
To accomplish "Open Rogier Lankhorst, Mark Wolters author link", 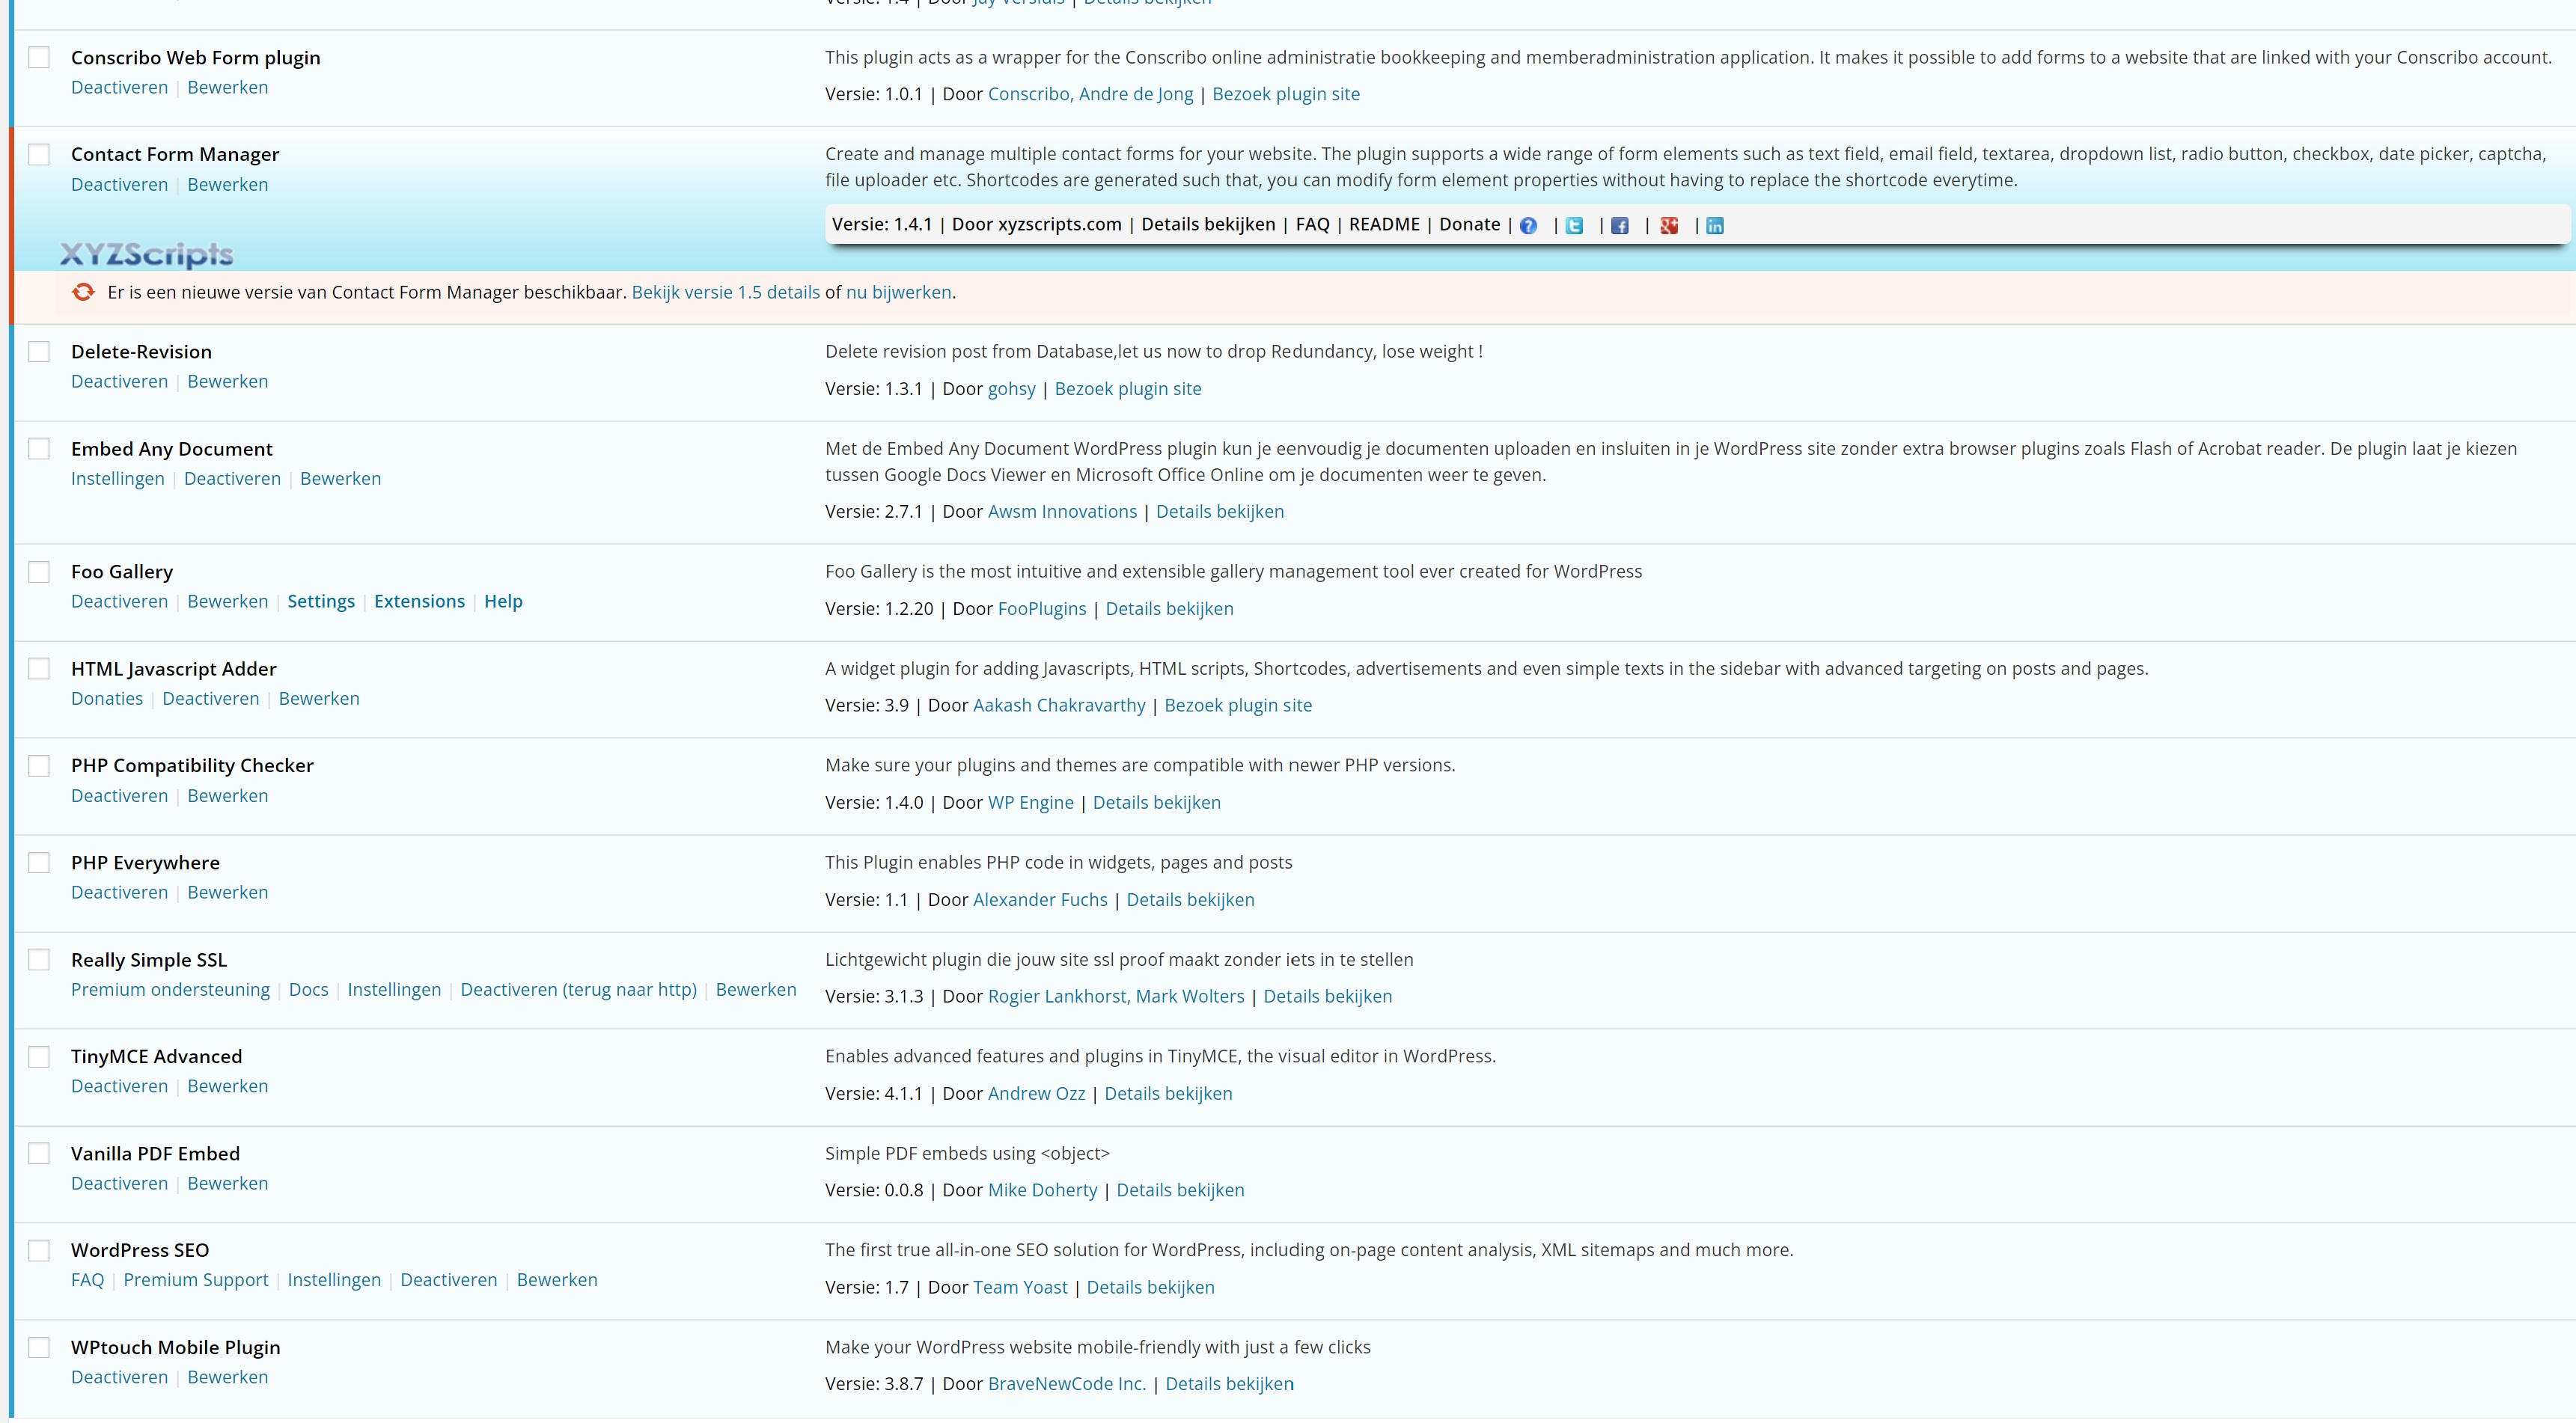I will pyautogui.click(x=1116, y=997).
